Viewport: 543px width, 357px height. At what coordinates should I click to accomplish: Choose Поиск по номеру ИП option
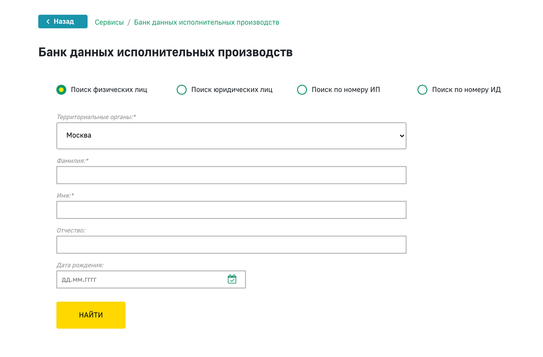[302, 90]
